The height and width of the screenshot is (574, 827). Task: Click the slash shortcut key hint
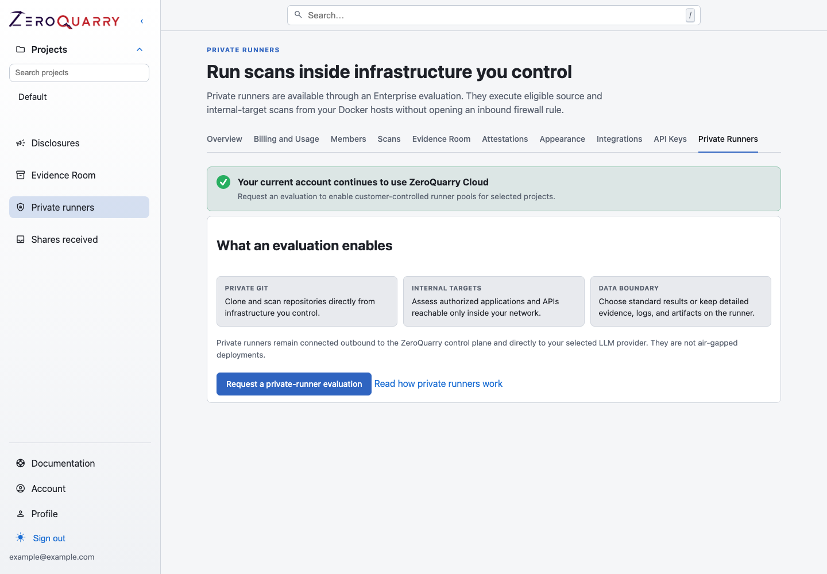[690, 15]
